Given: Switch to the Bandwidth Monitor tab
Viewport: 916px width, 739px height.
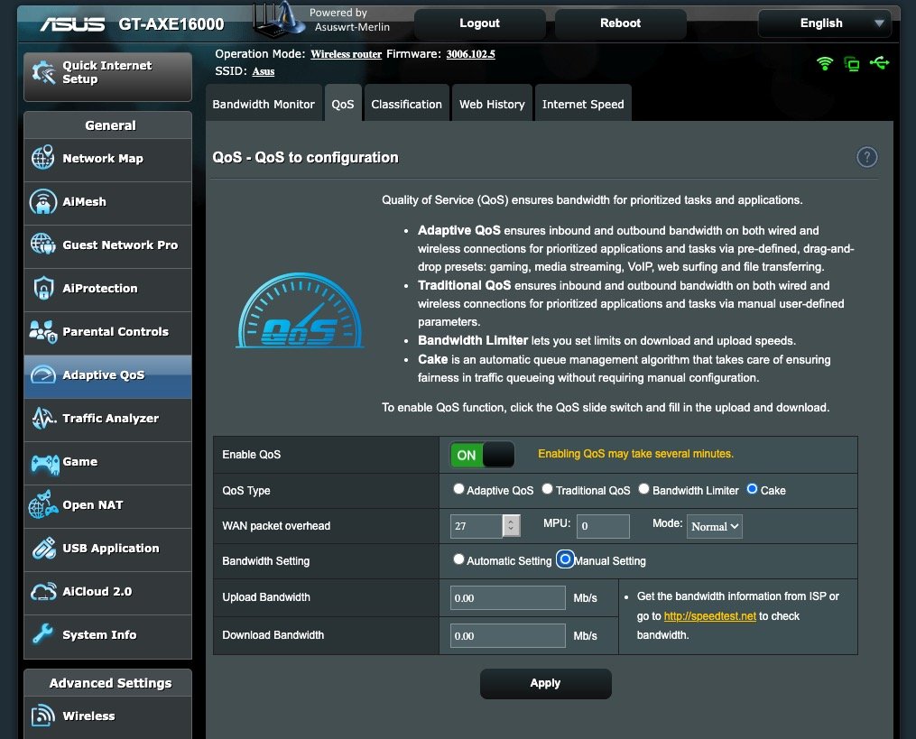Looking at the screenshot, I should 264,104.
